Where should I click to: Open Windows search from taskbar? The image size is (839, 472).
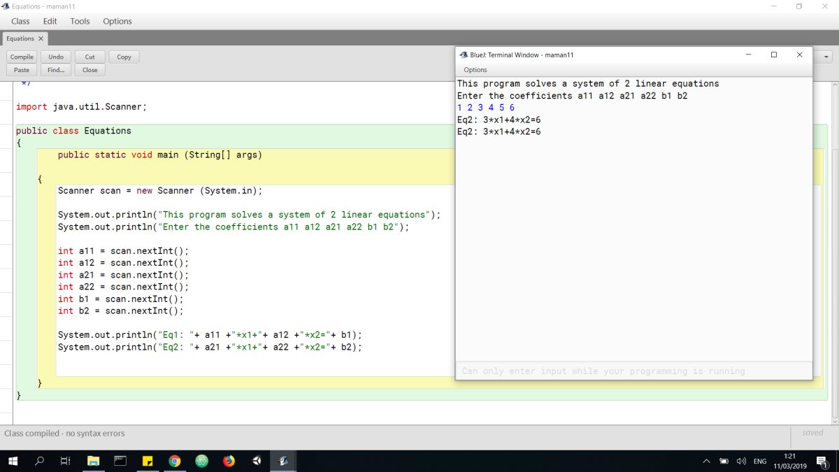40,462
